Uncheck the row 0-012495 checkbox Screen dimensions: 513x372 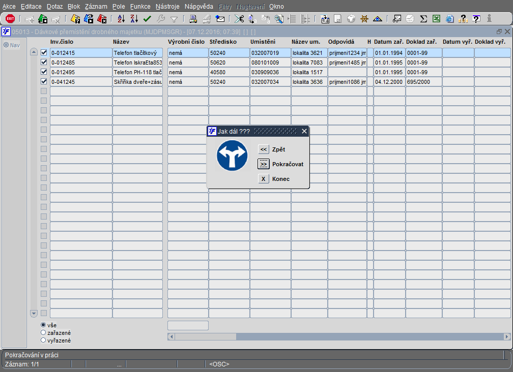[x=44, y=72]
